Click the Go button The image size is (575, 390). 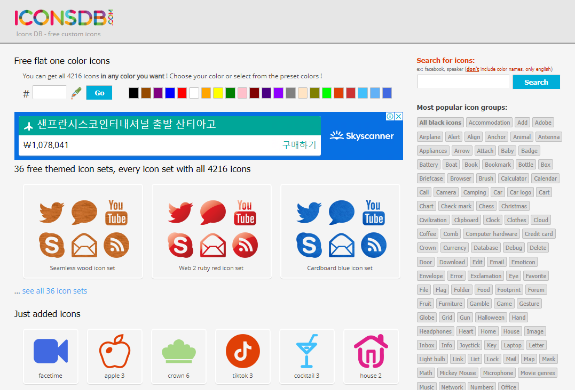tap(99, 93)
